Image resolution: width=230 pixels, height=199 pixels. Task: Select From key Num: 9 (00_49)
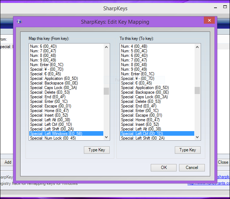tap(66, 60)
